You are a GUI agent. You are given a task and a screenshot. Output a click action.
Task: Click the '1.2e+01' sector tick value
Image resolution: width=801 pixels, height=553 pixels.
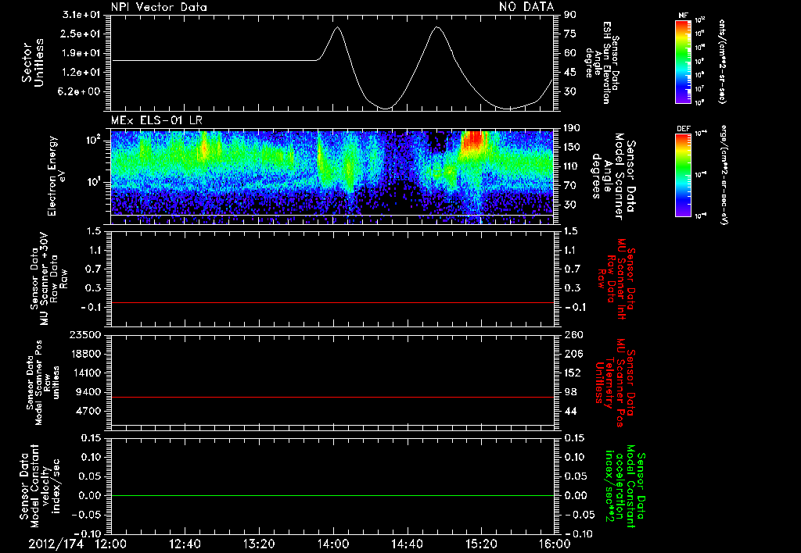(81, 73)
